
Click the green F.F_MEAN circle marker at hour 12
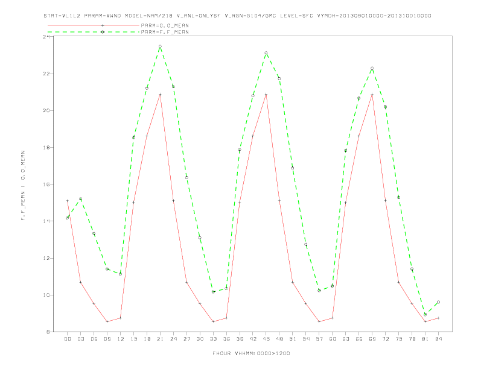pos(121,274)
